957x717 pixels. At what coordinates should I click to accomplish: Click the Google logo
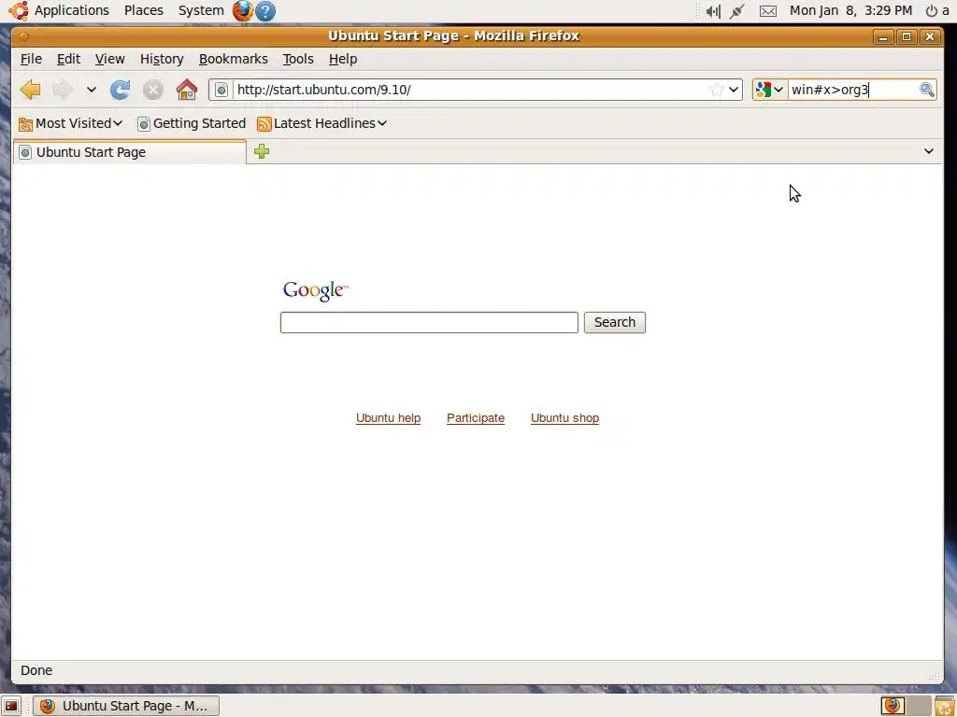(315, 291)
